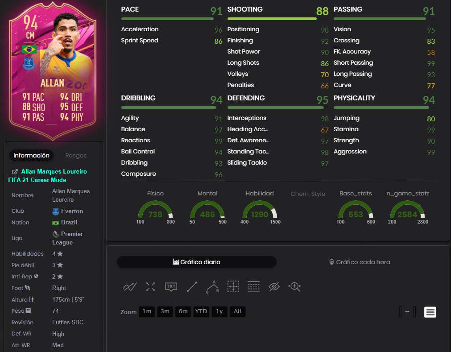451x352 pixels.
Task: Click the Allan Futties player card
Action: pyautogui.click(x=53, y=71)
